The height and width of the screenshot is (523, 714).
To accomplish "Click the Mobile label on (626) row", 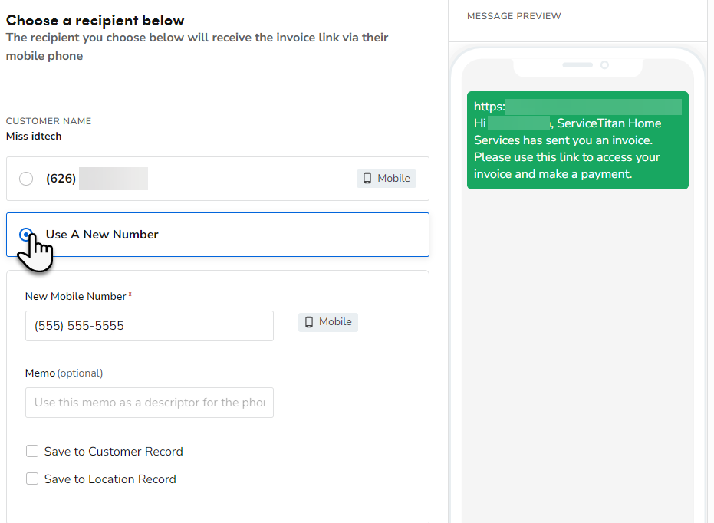I will (x=393, y=179).
